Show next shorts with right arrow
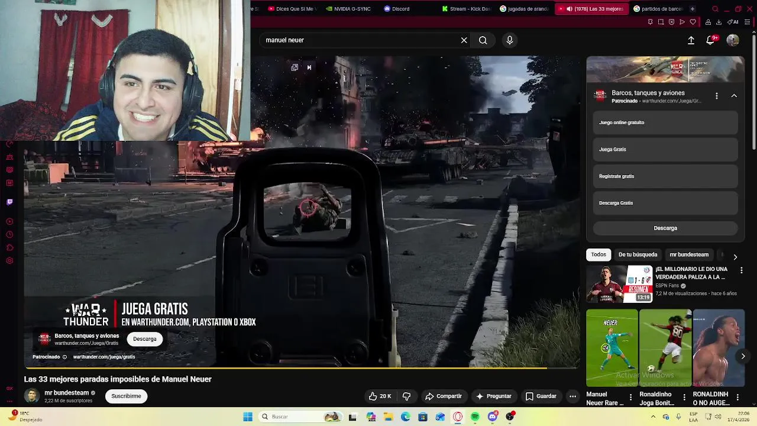Viewport: 757px width, 426px height. [743, 356]
